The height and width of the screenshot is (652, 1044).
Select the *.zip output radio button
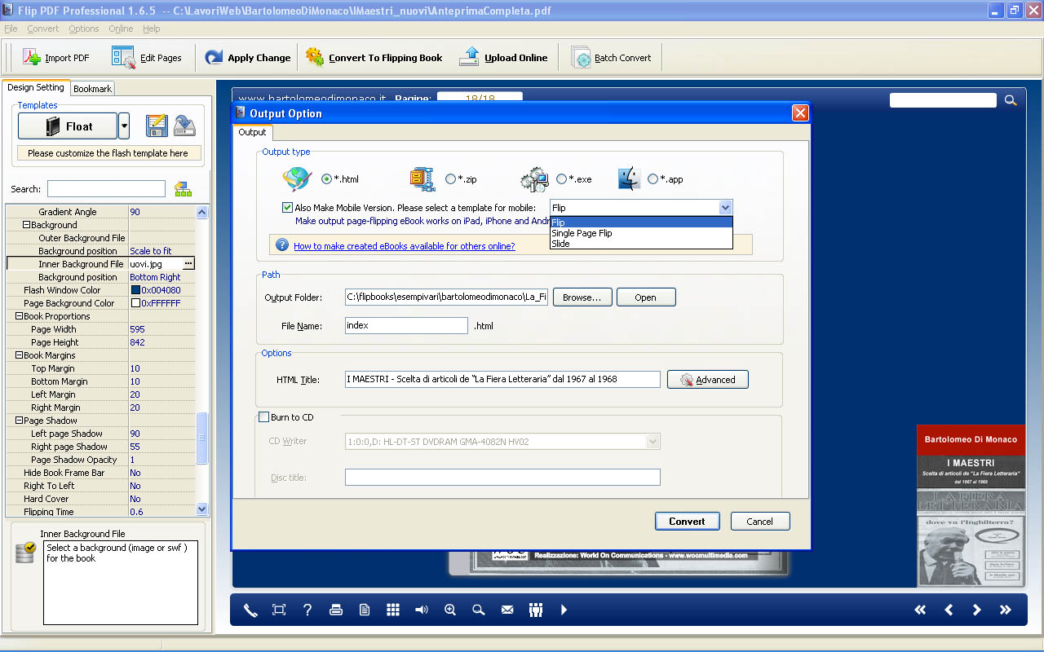451,179
